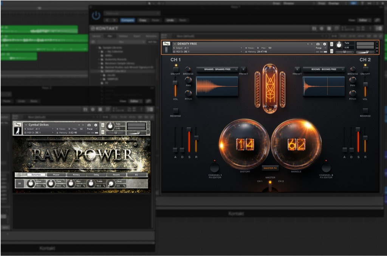Click the Mangle orb showing 62
The height and width of the screenshot is (256, 387).
click(296, 144)
